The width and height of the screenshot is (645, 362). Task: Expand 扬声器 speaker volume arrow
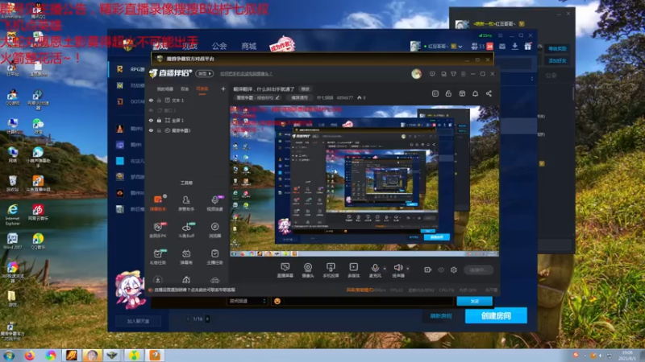(x=408, y=269)
